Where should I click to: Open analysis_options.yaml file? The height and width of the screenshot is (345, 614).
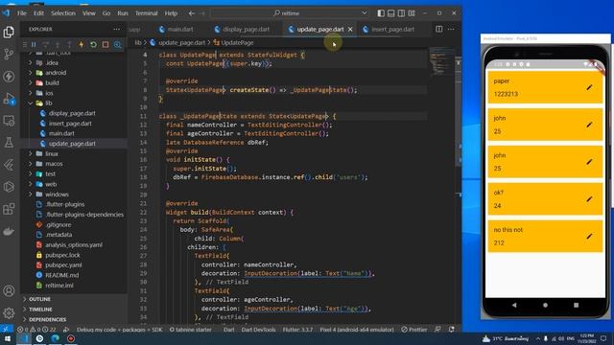coord(74,245)
